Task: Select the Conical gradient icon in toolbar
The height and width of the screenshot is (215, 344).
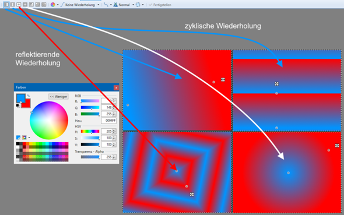Action: (31, 5)
